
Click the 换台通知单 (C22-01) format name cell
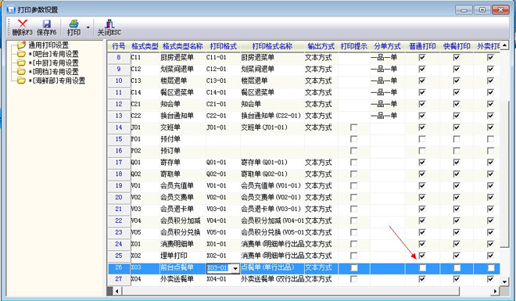click(272, 116)
